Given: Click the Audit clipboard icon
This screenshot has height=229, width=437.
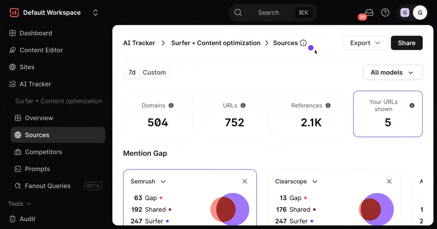Looking at the screenshot, I should point(13,219).
